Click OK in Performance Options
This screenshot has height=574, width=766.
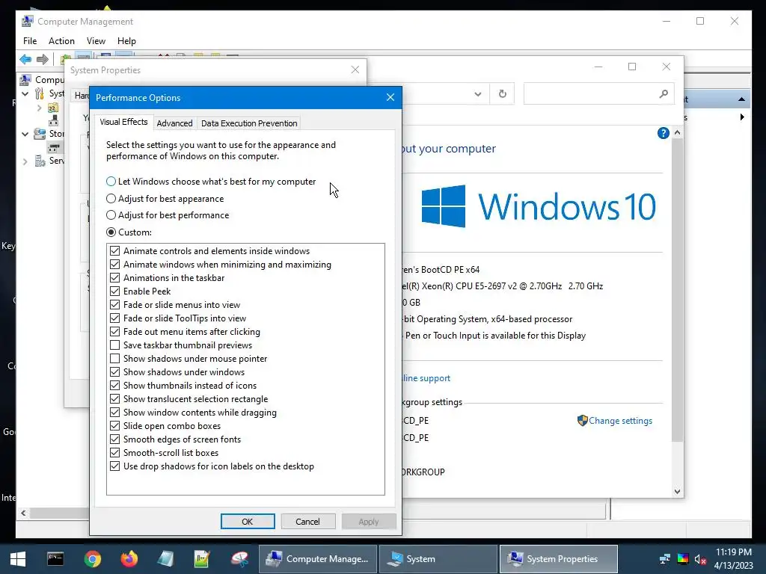(248, 521)
